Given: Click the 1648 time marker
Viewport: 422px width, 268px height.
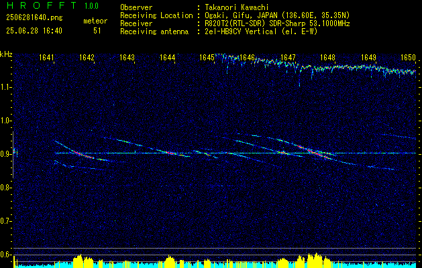Looking at the screenshot, I should coord(328,57).
